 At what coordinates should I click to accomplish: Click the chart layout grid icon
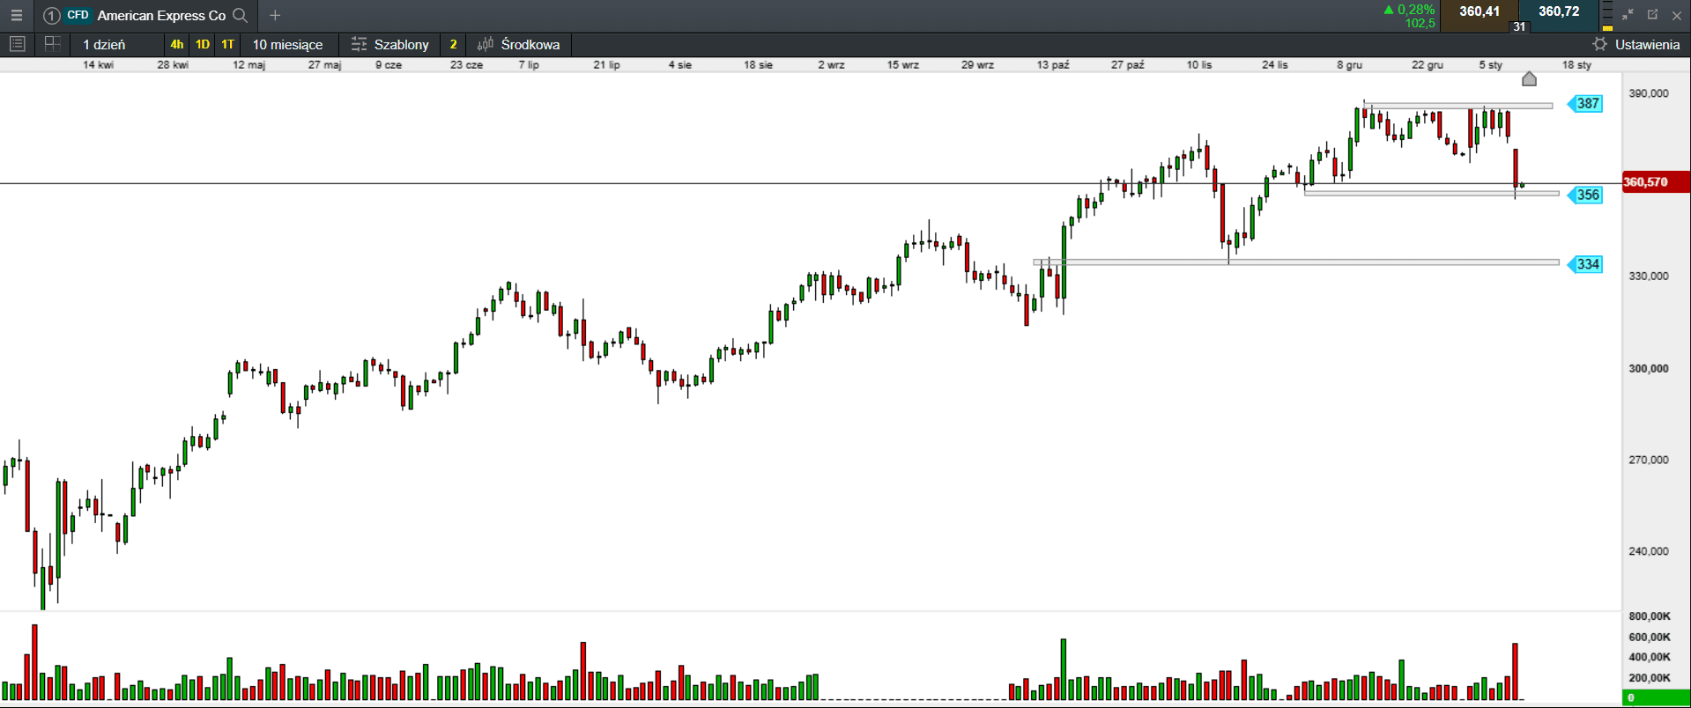click(52, 44)
